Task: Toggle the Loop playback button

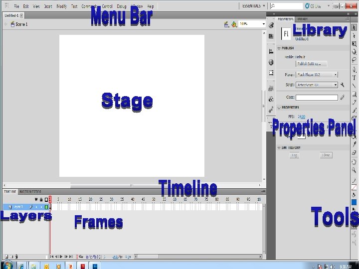Action: [x=81, y=257]
